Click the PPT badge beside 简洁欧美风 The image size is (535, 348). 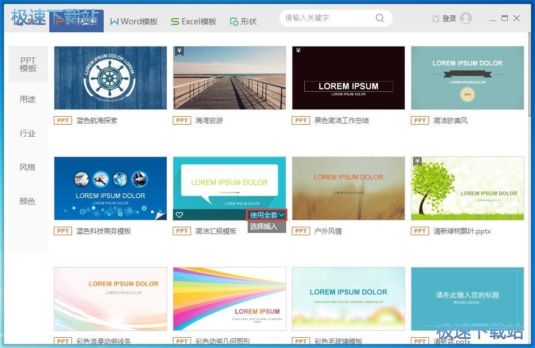point(420,120)
